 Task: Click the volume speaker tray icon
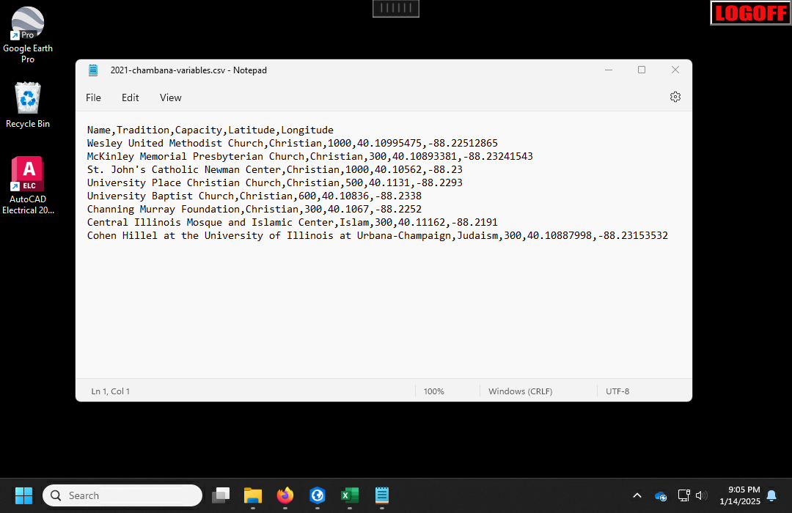tap(701, 495)
